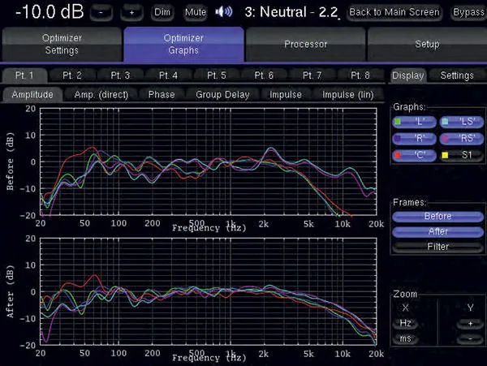Select measurement point Pt. 1
This screenshot has width=487, height=366.
coord(24,75)
